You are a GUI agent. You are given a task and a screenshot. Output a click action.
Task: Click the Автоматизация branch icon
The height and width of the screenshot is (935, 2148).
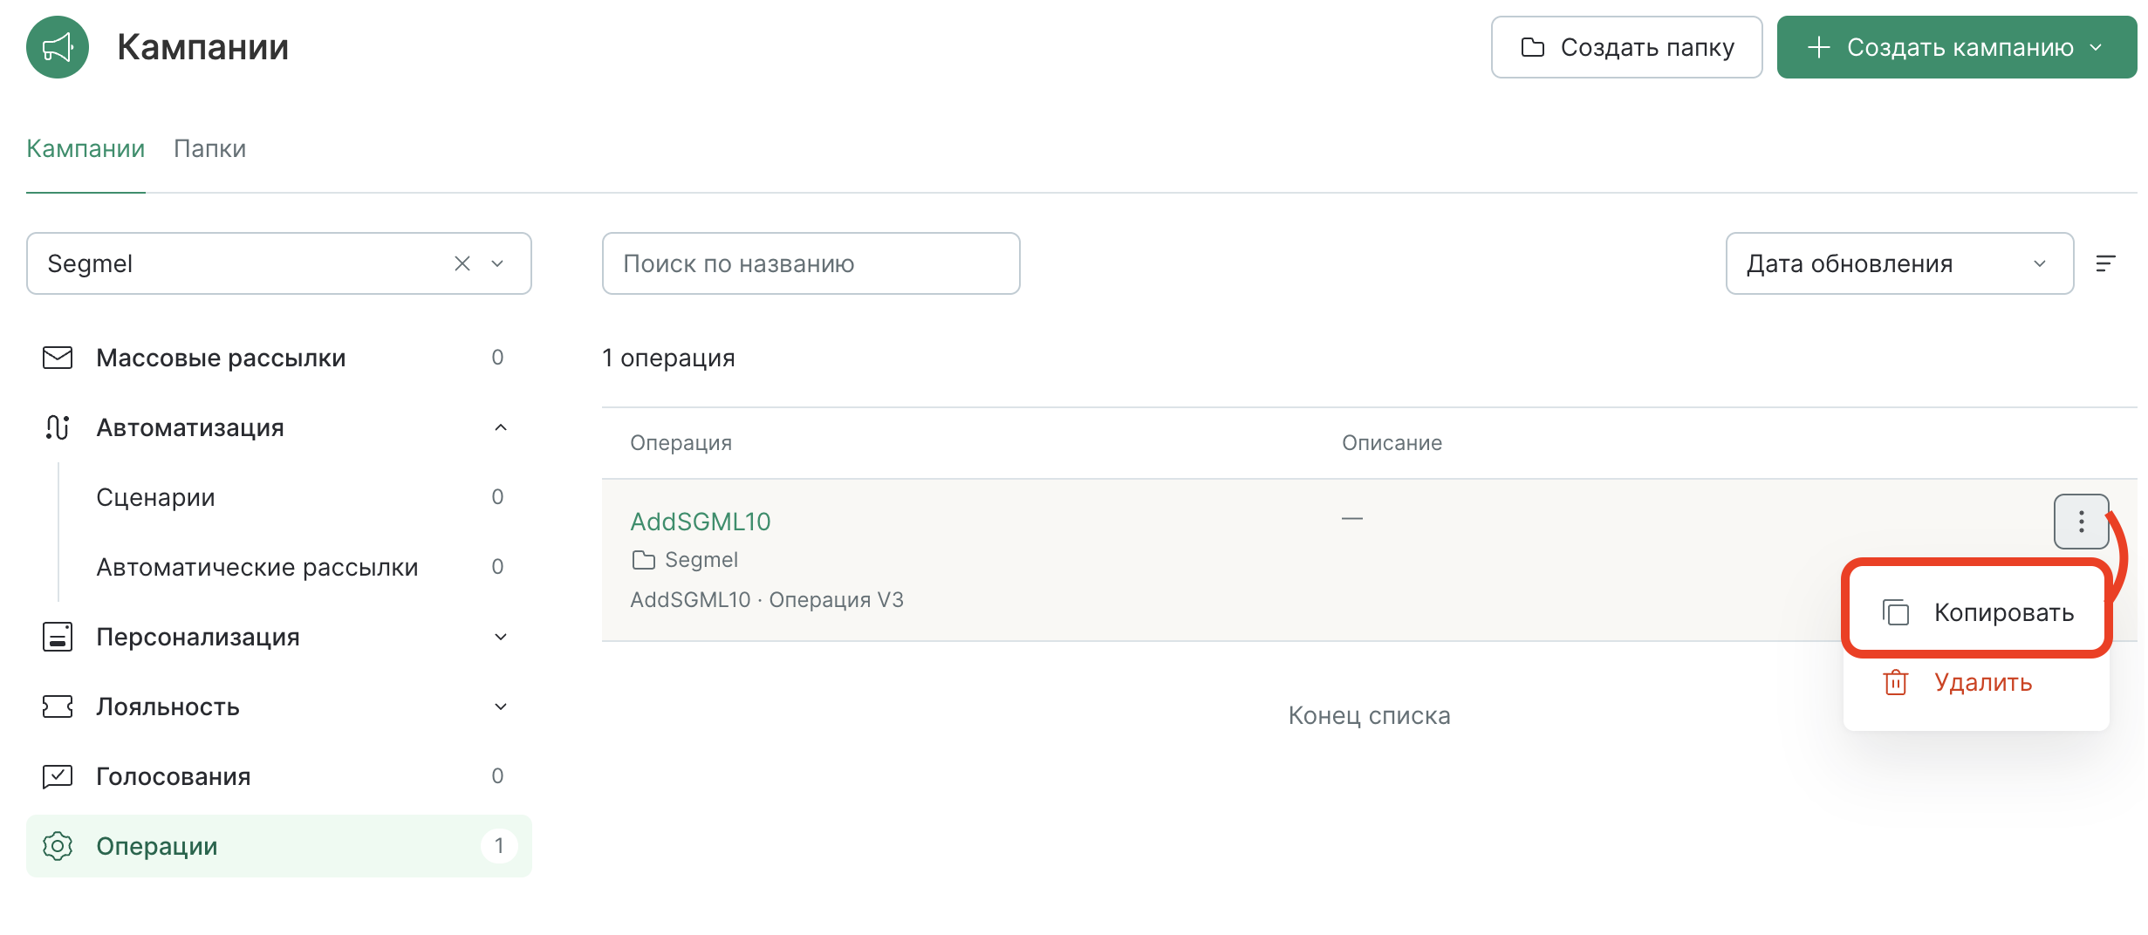(57, 427)
